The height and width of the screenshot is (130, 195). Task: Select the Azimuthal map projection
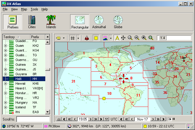tap(99, 22)
